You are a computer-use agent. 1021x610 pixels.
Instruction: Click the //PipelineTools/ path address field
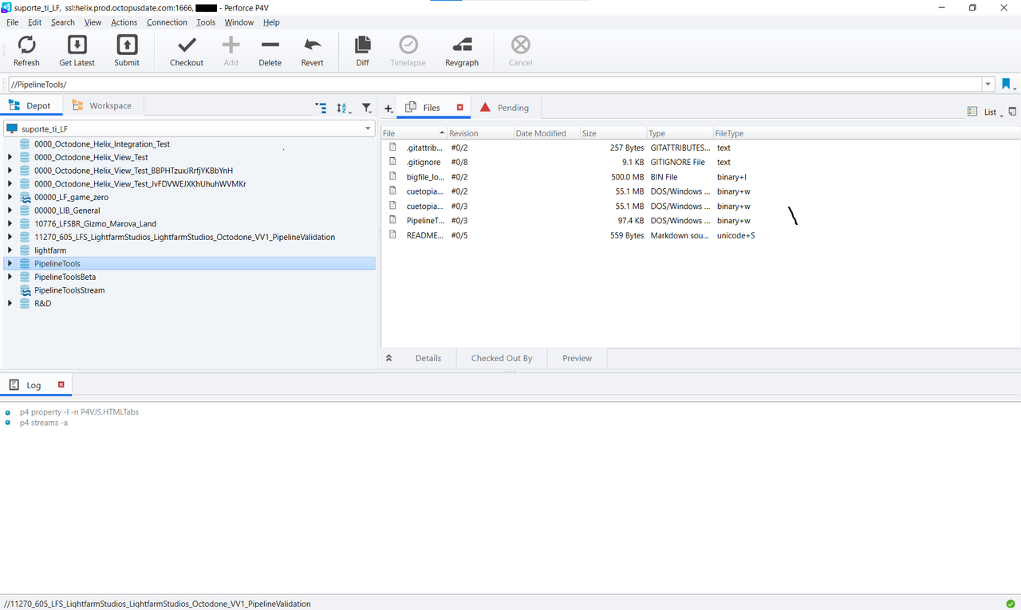(494, 84)
